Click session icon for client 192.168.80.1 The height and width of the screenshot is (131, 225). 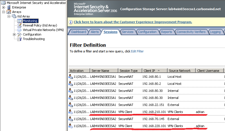(71, 77)
